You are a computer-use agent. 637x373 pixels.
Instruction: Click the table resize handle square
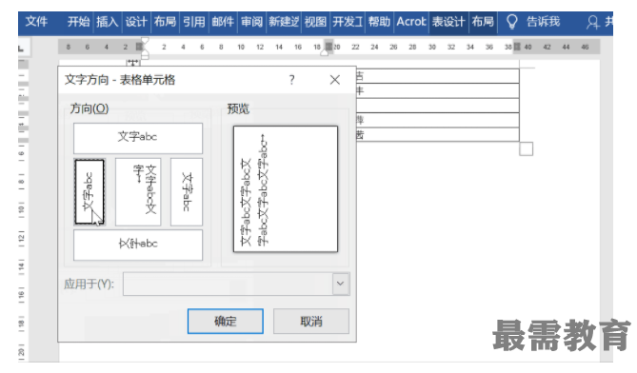[x=527, y=149]
